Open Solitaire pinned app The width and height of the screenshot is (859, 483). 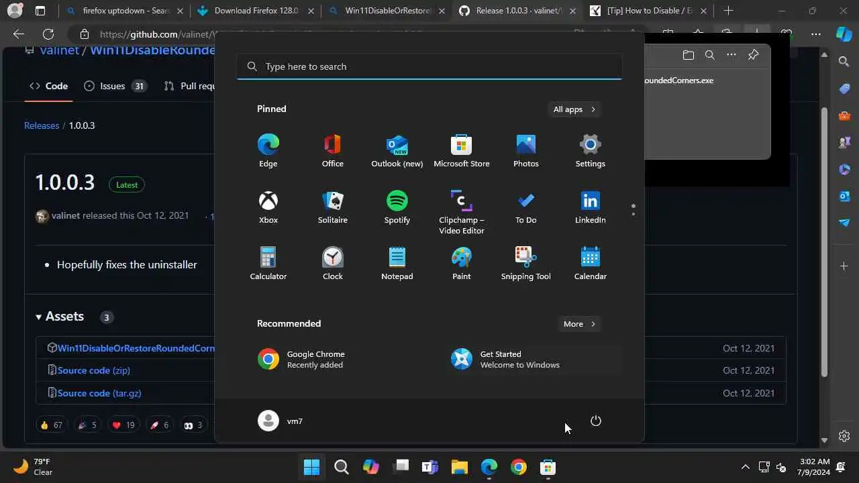coord(332,207)
